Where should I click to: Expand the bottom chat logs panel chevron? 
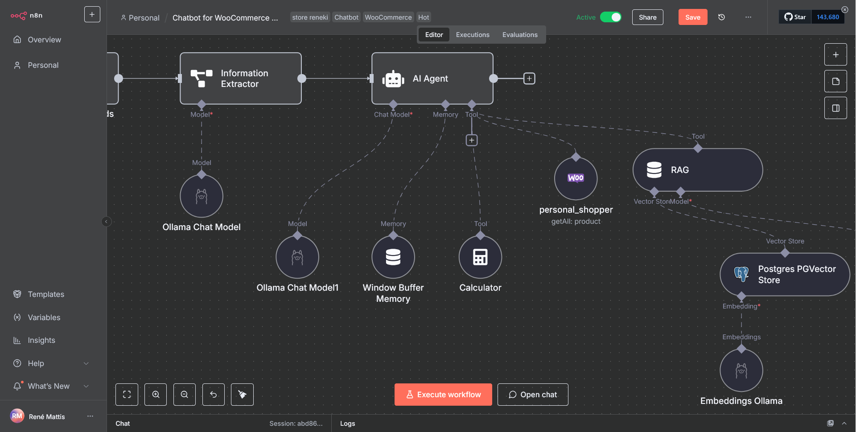(x=844, y=423)
